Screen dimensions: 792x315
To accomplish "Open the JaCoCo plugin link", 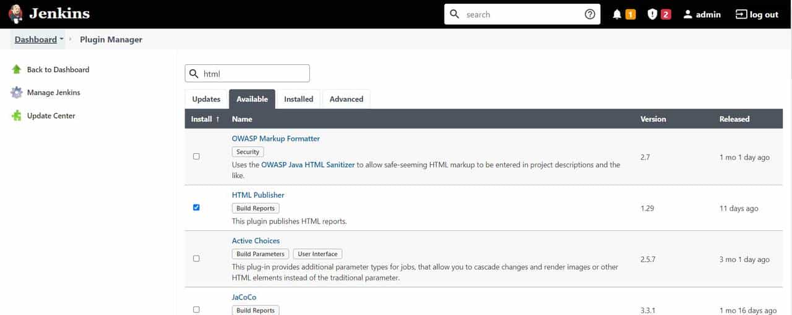I will click(x=244, y=298).
